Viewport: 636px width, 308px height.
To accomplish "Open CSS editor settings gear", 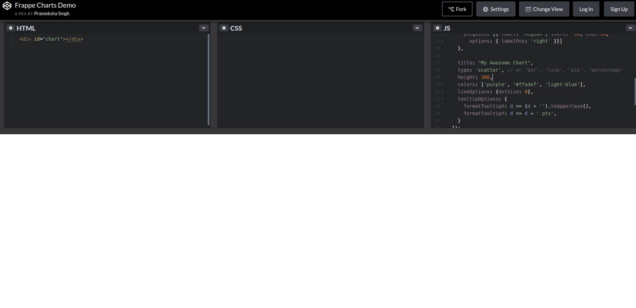I will [x=224, y=28].
